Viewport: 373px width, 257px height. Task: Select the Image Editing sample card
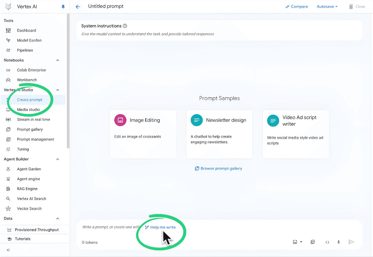[143, 134]
